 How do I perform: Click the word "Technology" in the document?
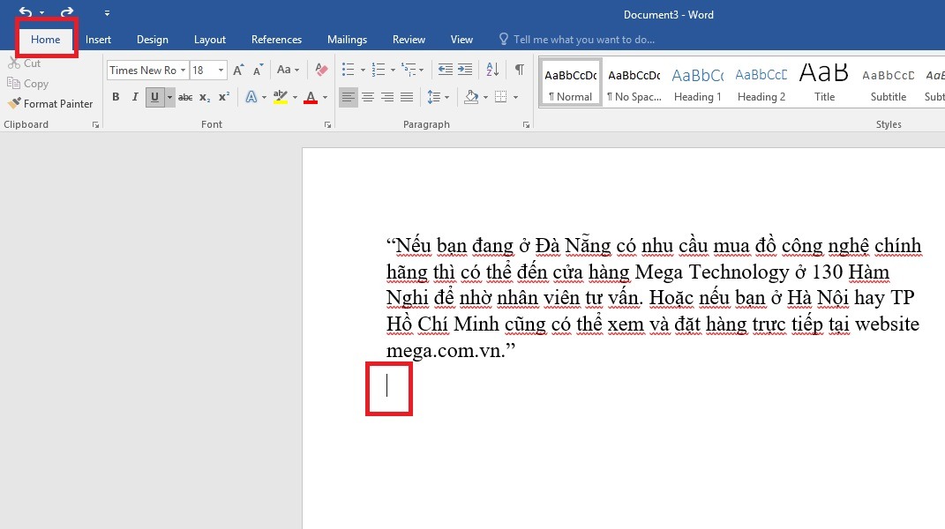tap(739, 272)
